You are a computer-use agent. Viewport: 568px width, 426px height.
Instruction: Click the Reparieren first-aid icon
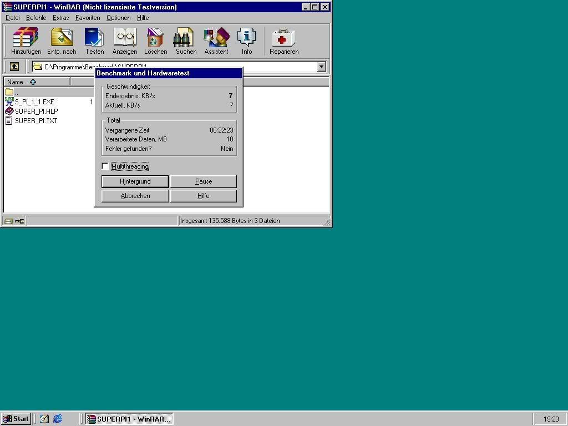pyautogui.click(x=283, y=38)
